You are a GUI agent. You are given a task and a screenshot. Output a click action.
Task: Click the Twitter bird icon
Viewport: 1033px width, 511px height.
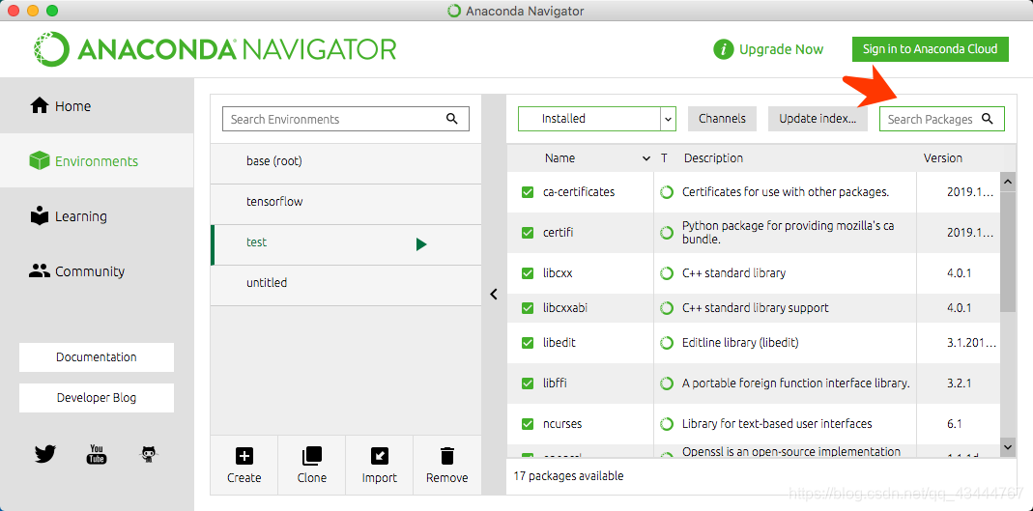[x=44, y=454]
